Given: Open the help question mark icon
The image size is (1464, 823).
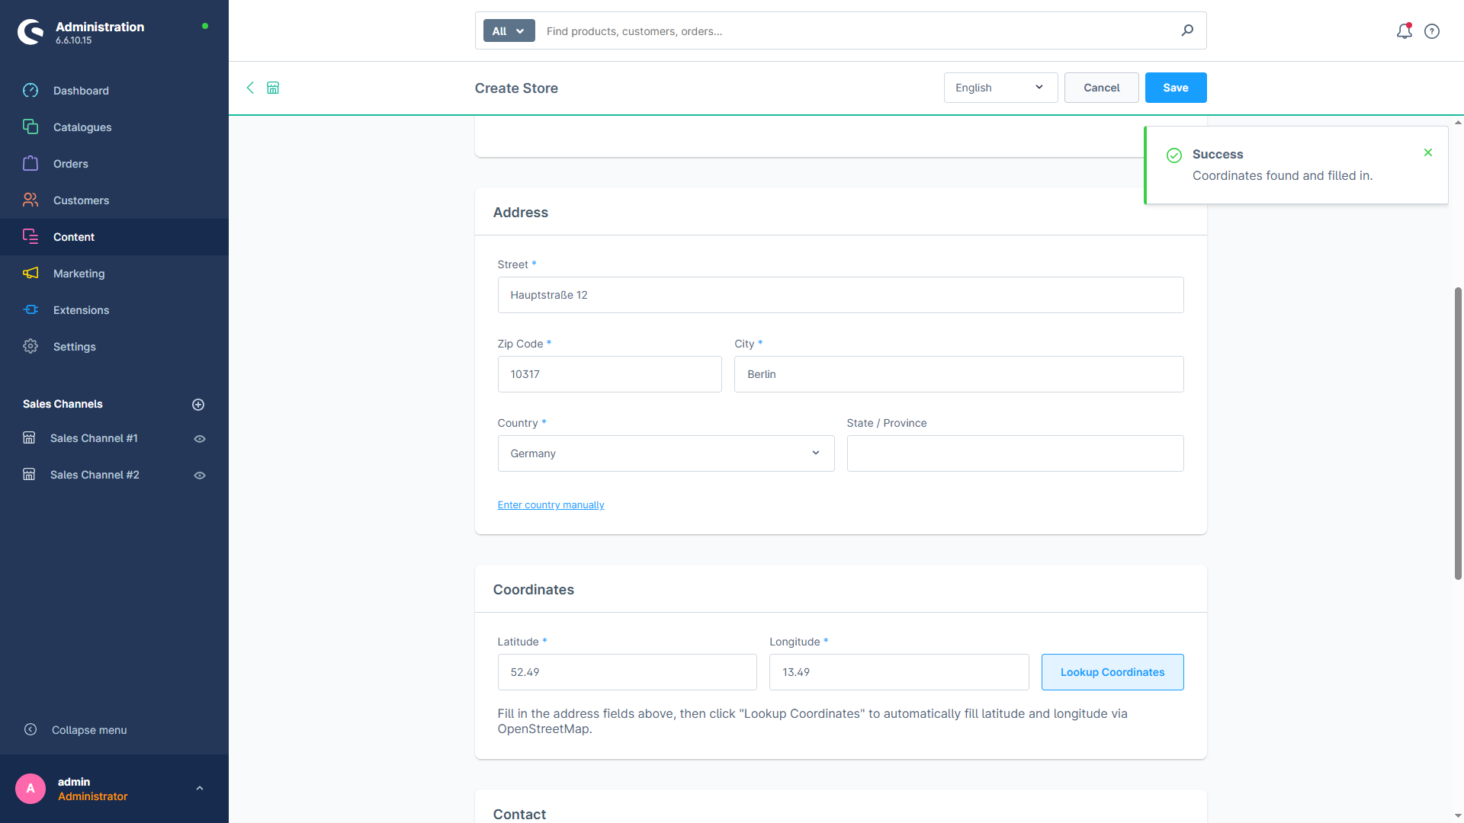Looking at the screenshot, I should pyautogui.click(x=1432, y=31).
